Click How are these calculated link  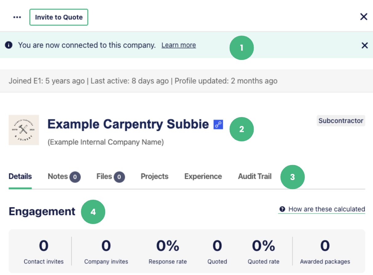pos(327,209)
